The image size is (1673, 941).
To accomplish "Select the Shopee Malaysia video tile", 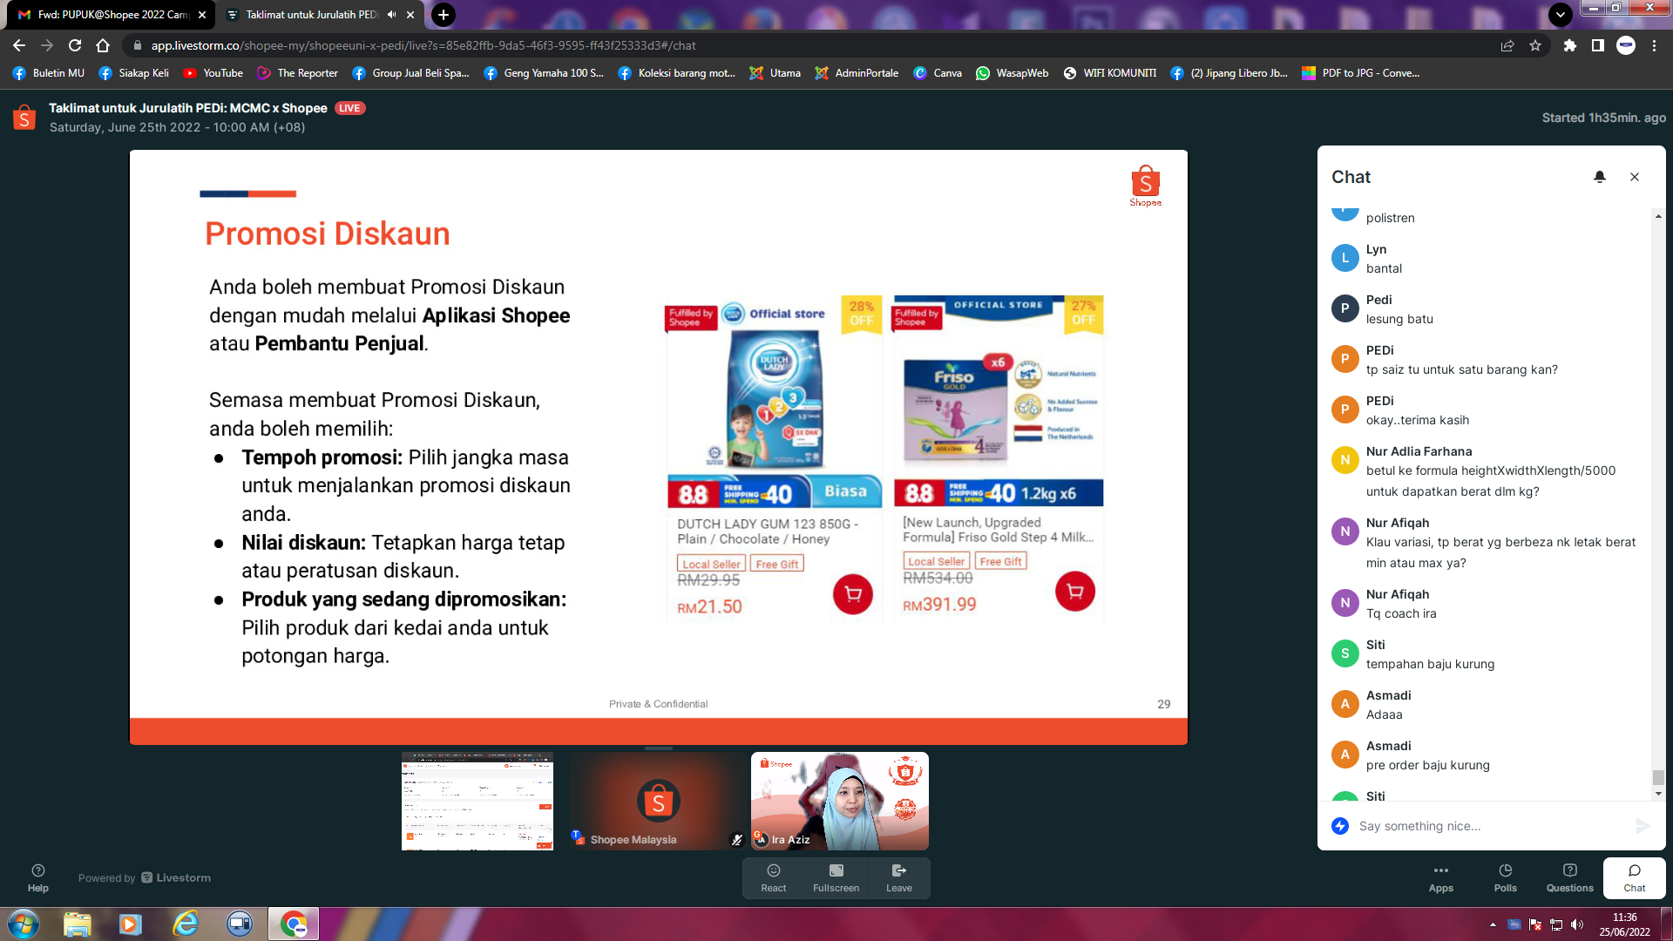I will [x=658, y=802].
